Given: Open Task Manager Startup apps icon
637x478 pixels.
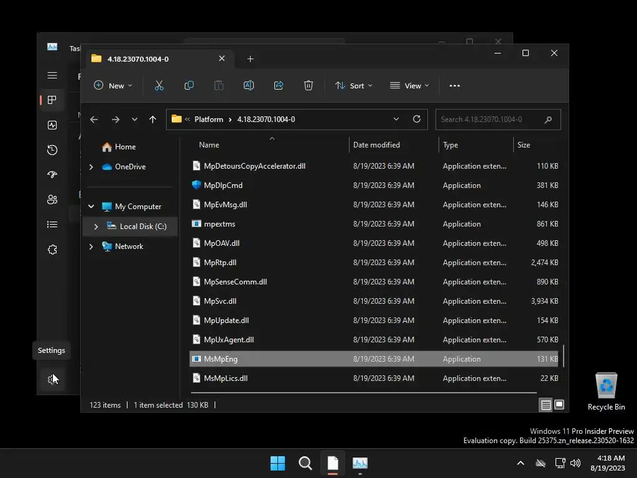Looking at the screenshot, I should point(52,174).
